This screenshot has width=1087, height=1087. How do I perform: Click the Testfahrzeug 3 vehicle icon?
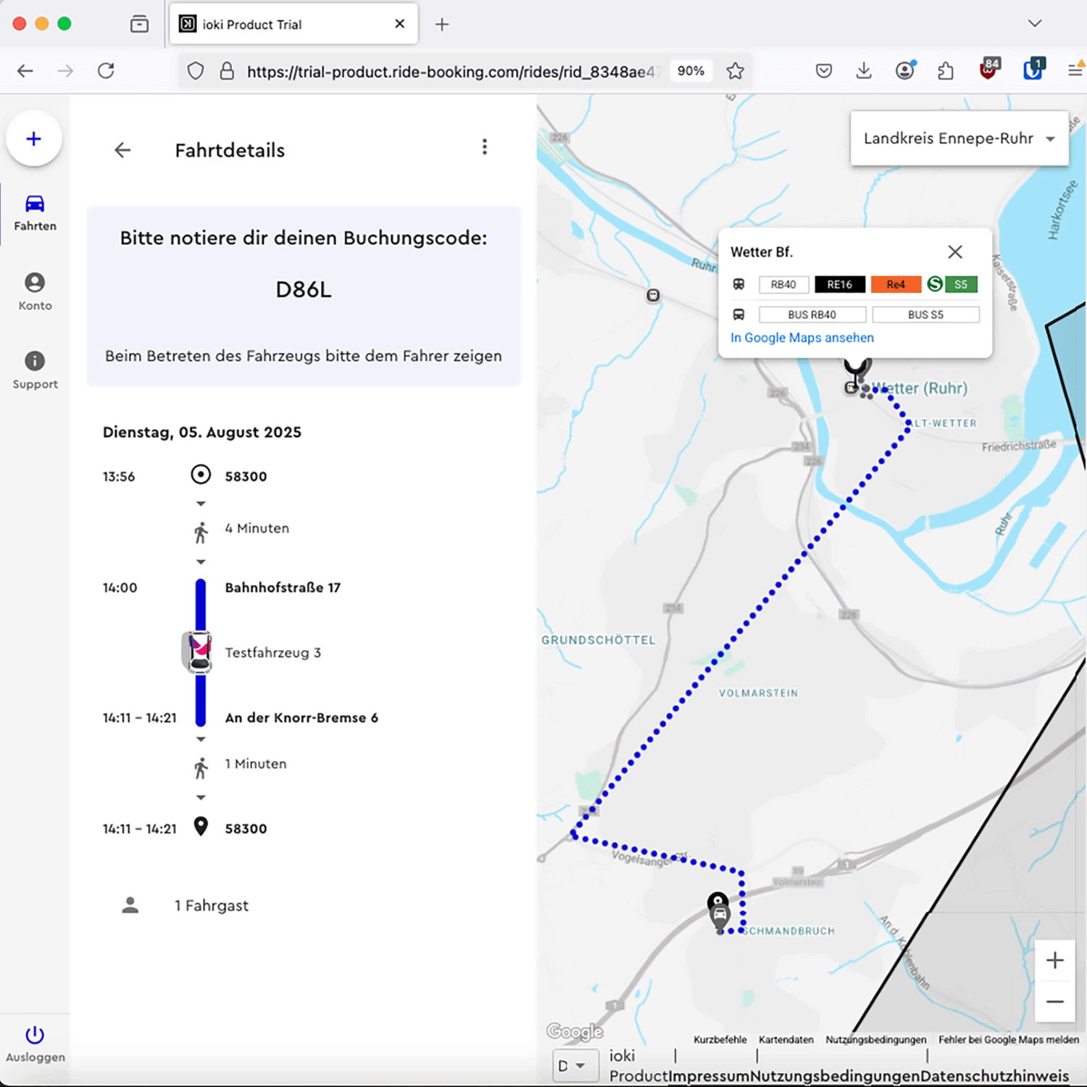(x=198, y=651)
